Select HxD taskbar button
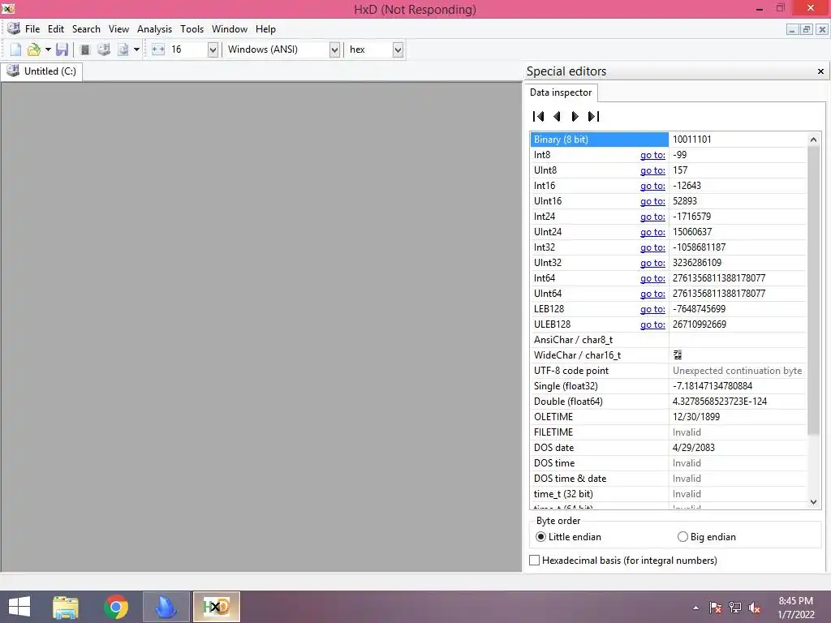 click(x=216, y=607)
